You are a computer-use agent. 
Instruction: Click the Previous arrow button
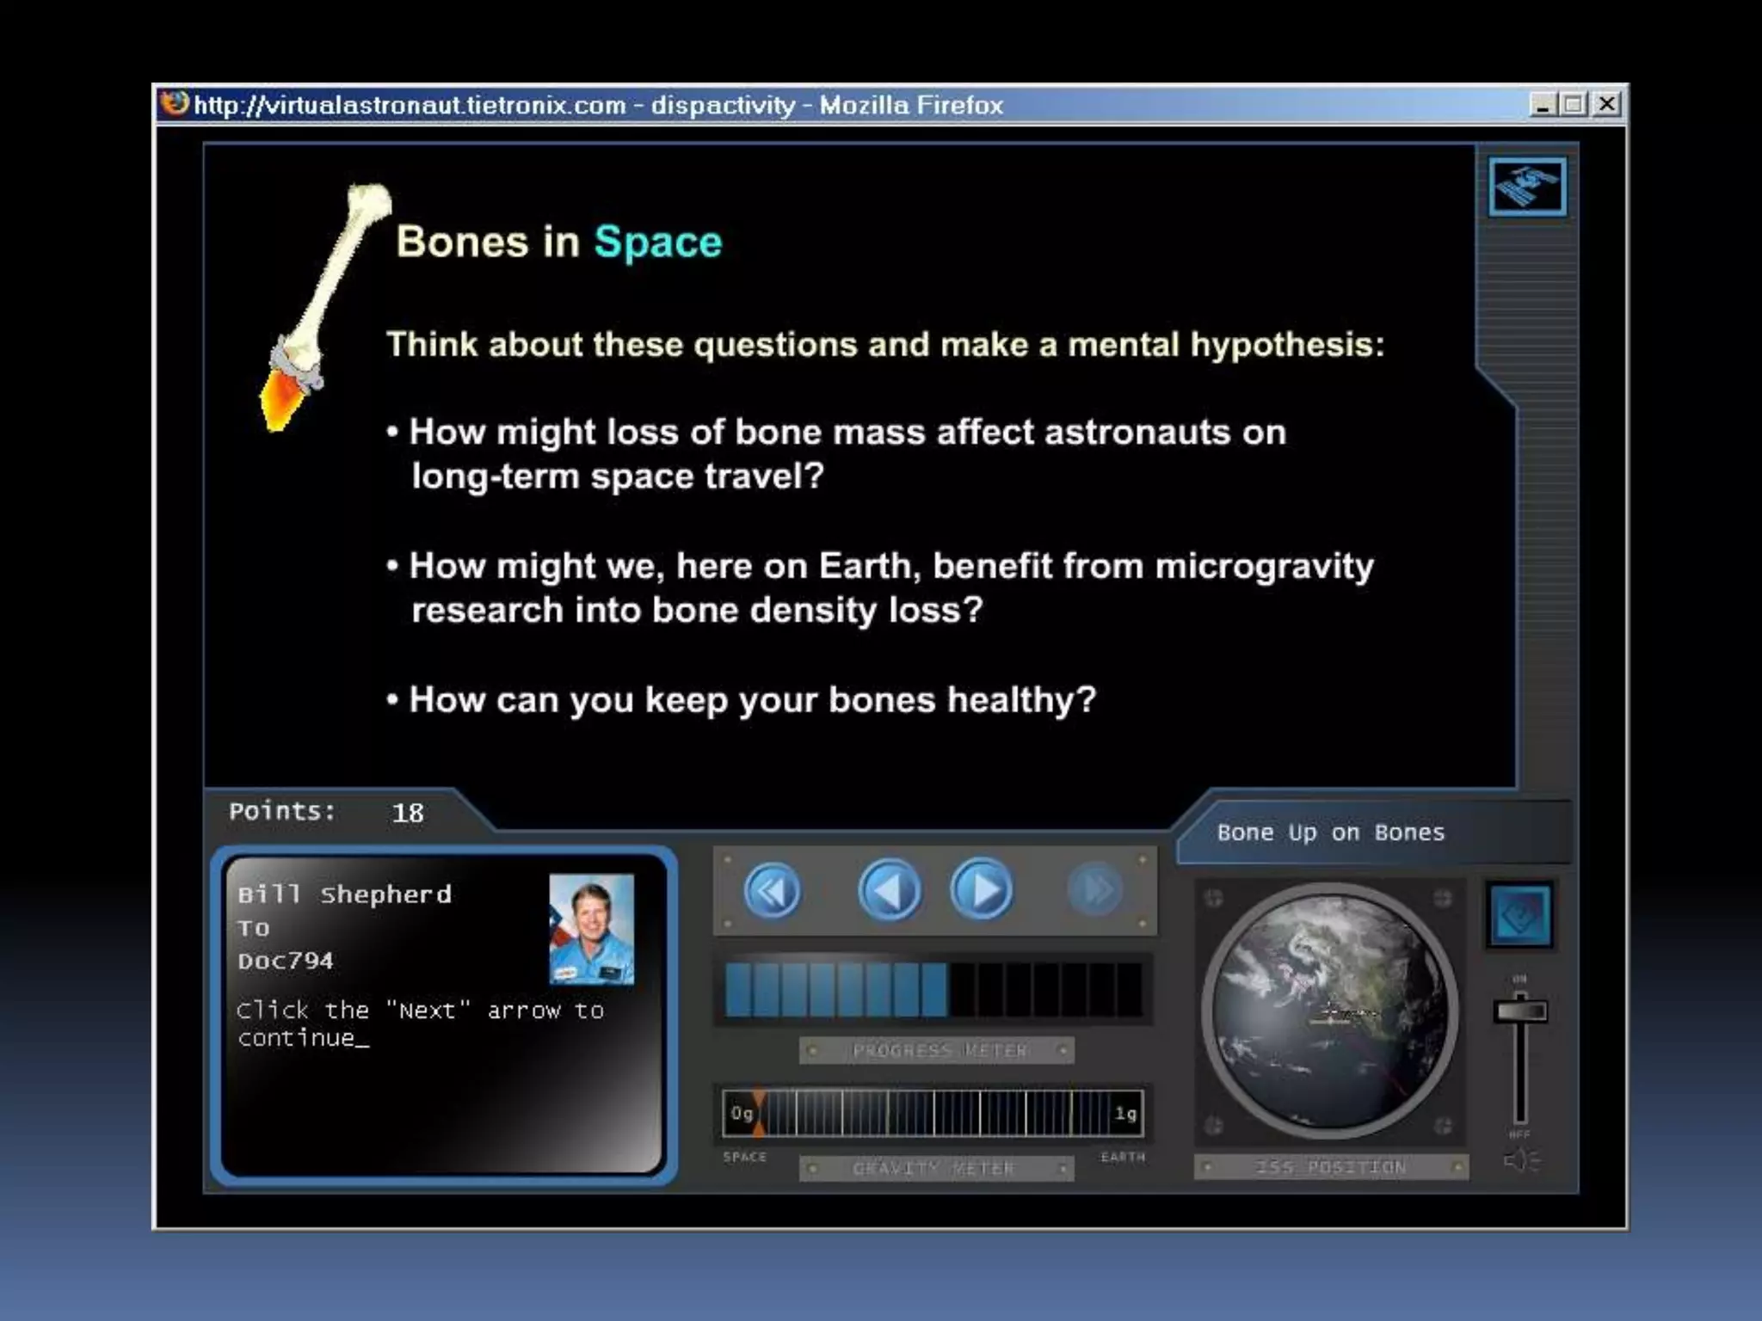[889, 890]
